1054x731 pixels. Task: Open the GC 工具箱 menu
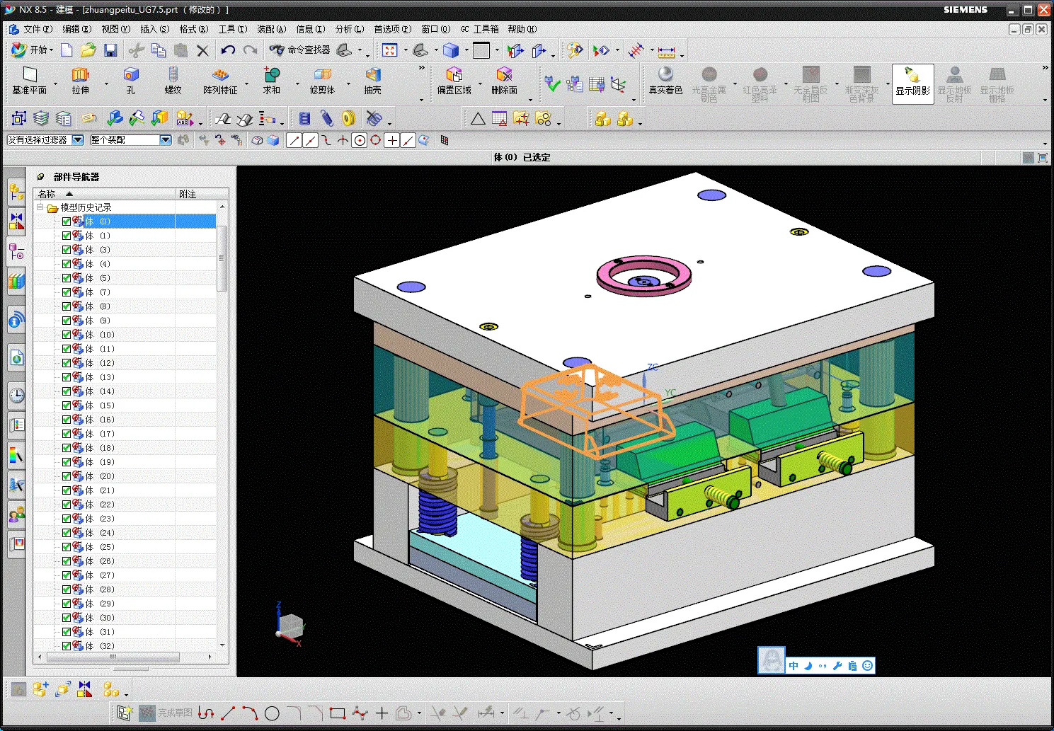pos(479,29)
